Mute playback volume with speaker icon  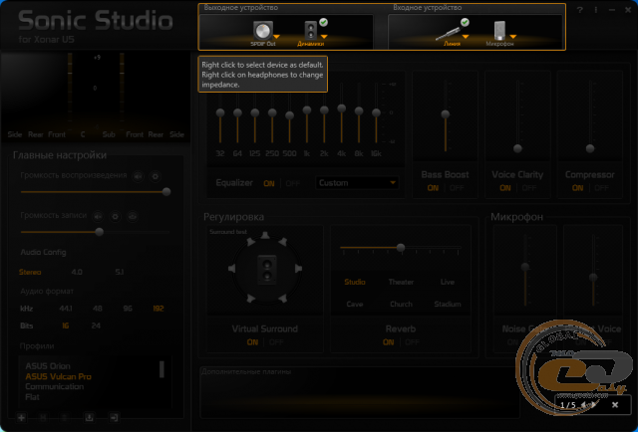click(x=139, y=176)
